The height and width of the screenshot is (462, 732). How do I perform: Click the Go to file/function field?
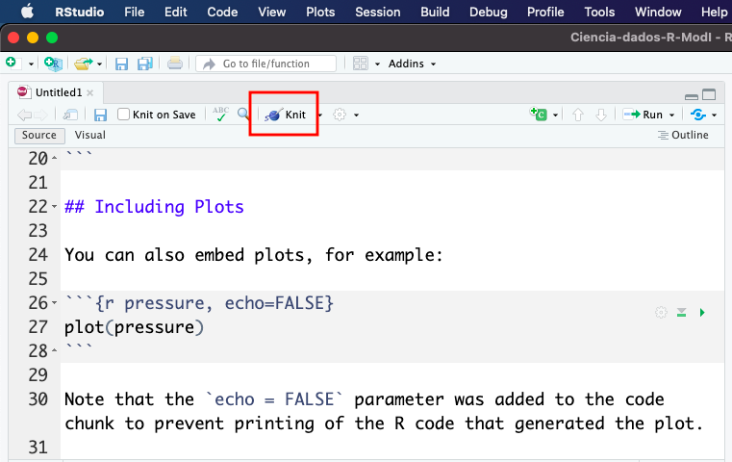(x=266, y=64)
